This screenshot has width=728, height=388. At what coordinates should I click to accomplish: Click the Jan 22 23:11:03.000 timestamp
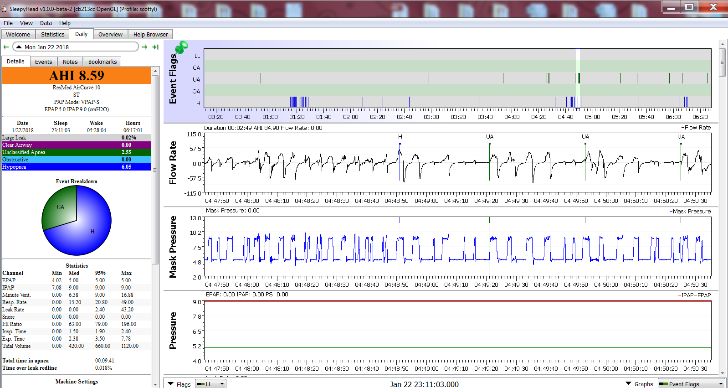[x=424, y=384]
